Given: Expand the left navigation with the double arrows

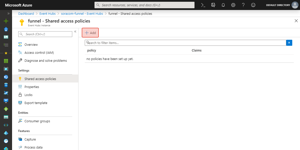Looking at the screenshot, I should (8, 13).
